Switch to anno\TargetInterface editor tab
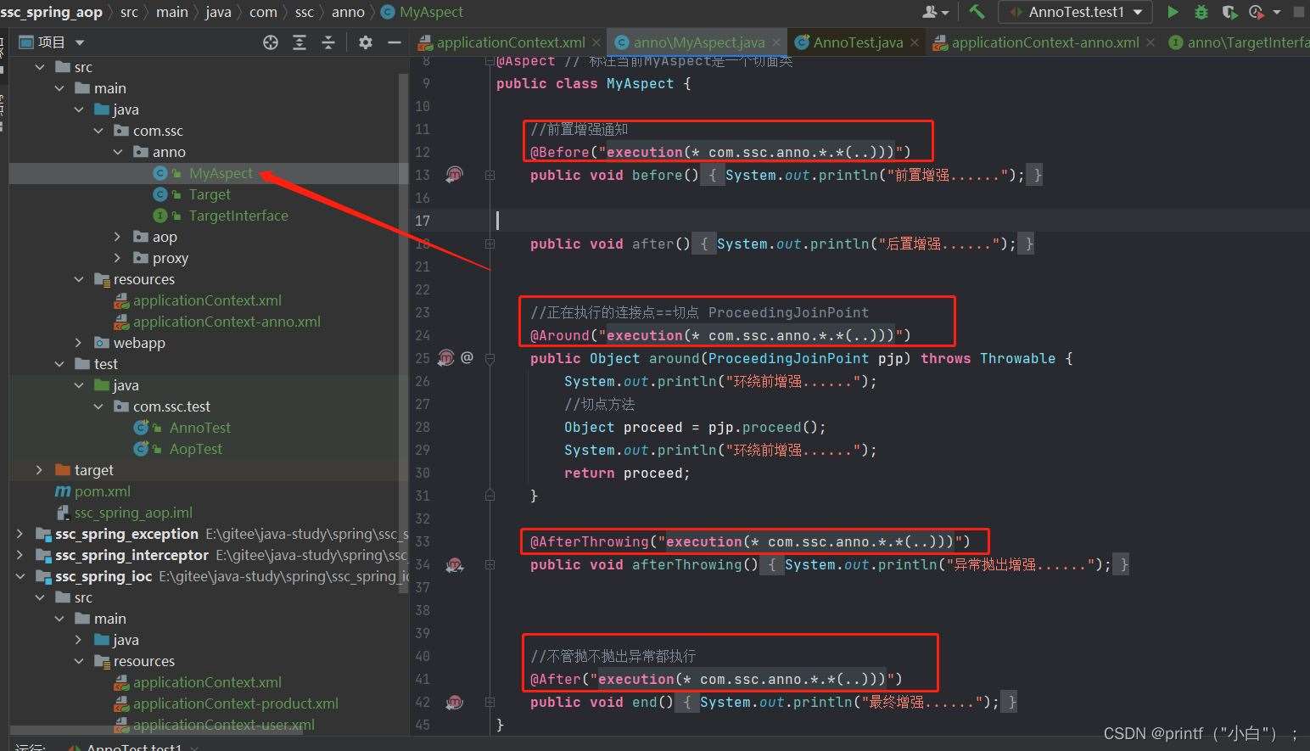Viewport: 1310px width, 751px height. [1239, 42]
